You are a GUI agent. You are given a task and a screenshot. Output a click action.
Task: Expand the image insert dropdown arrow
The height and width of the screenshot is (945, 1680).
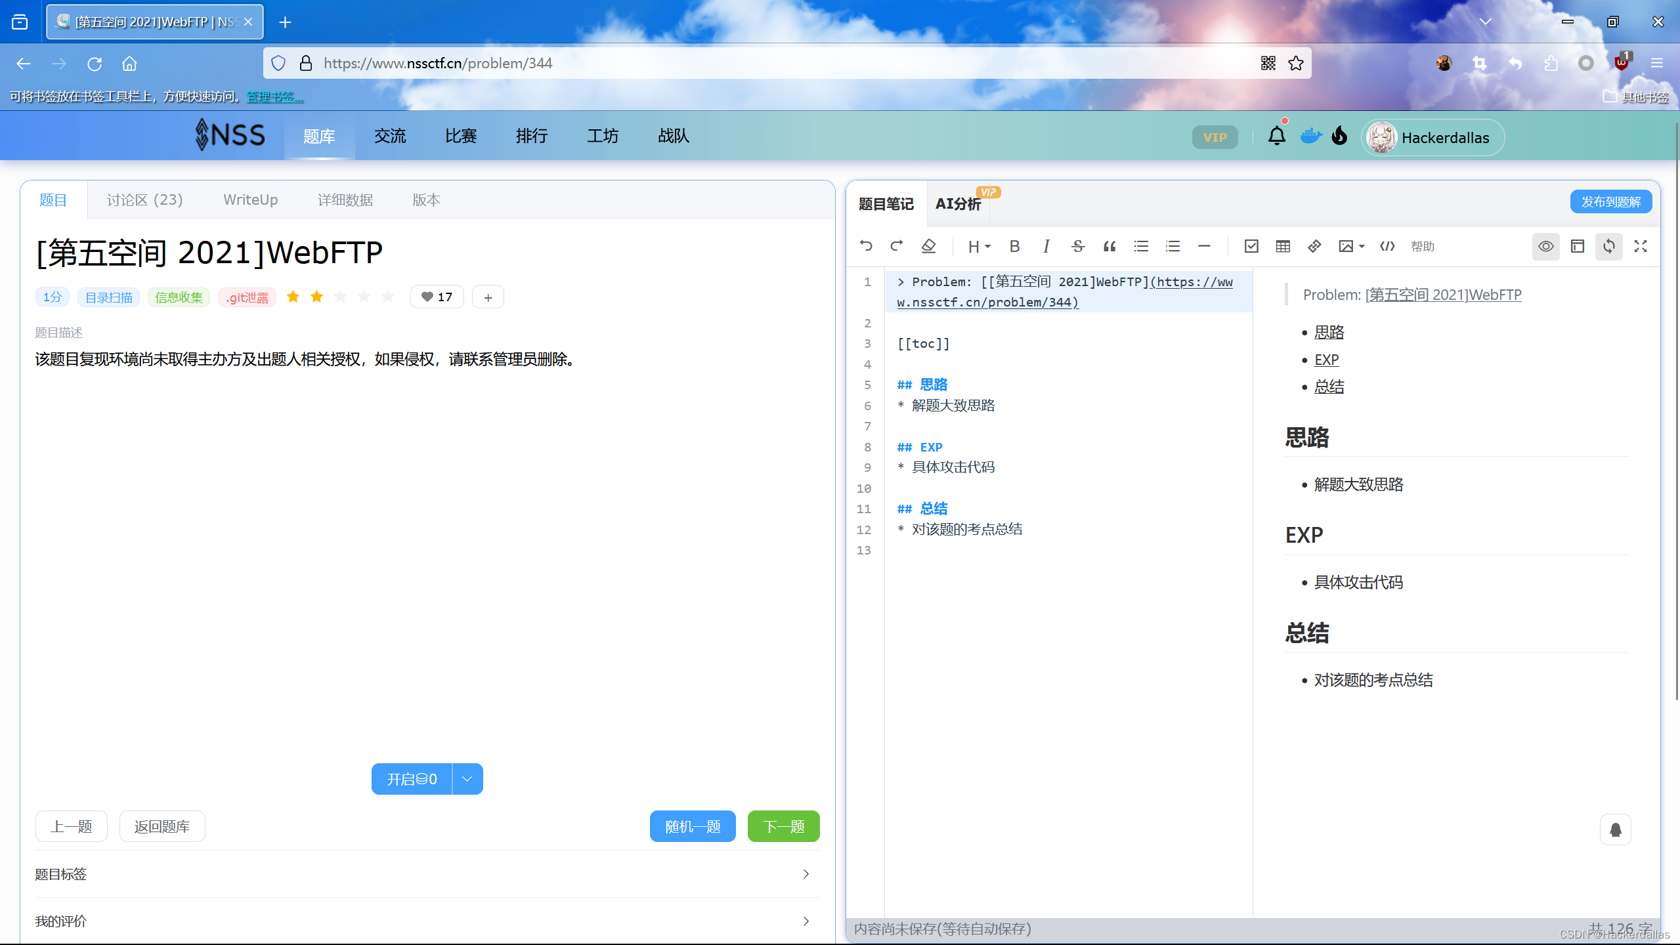coord(1361,246)
